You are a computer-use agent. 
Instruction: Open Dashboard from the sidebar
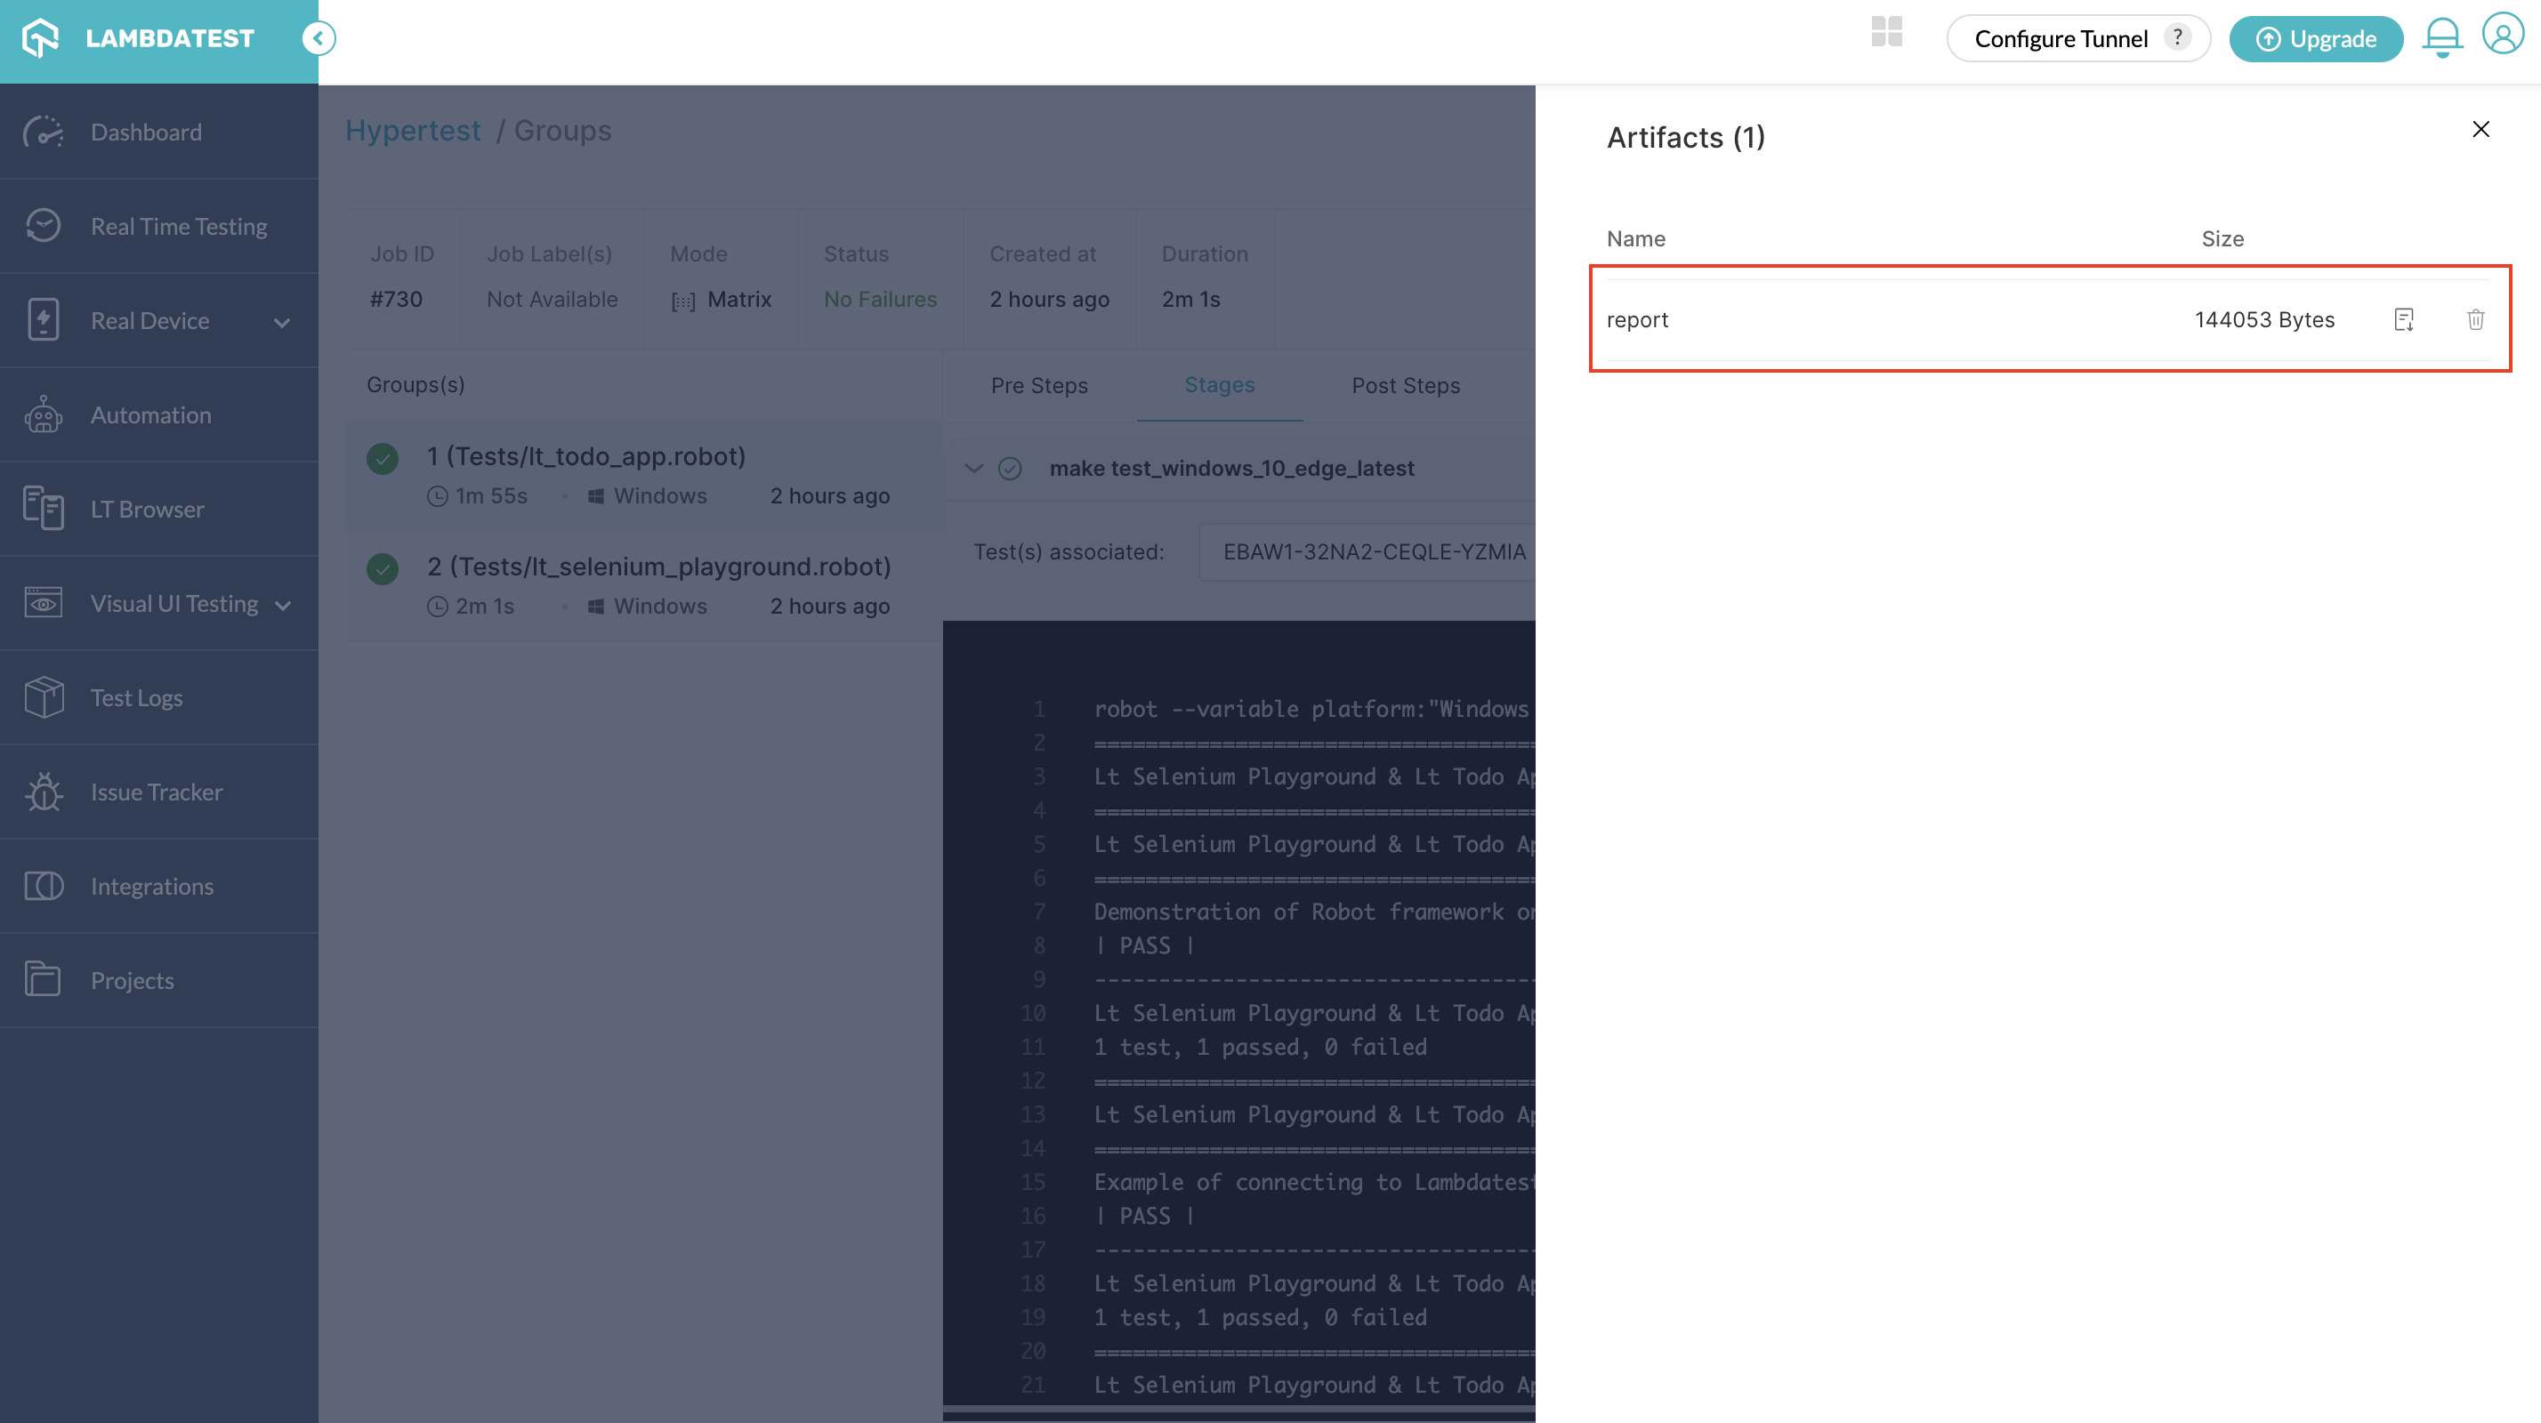(158, 133)
